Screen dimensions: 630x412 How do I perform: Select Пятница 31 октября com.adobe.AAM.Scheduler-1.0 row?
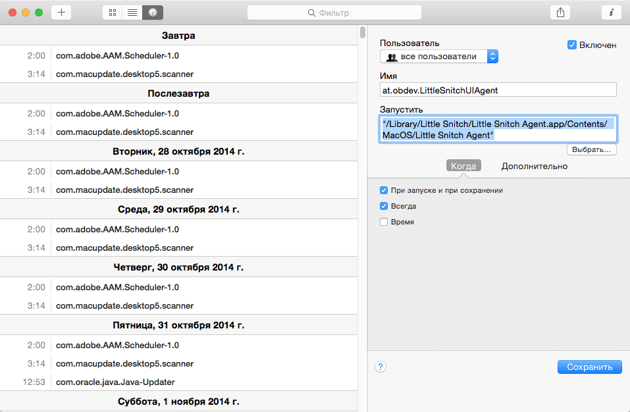click(x=179, y=345)
